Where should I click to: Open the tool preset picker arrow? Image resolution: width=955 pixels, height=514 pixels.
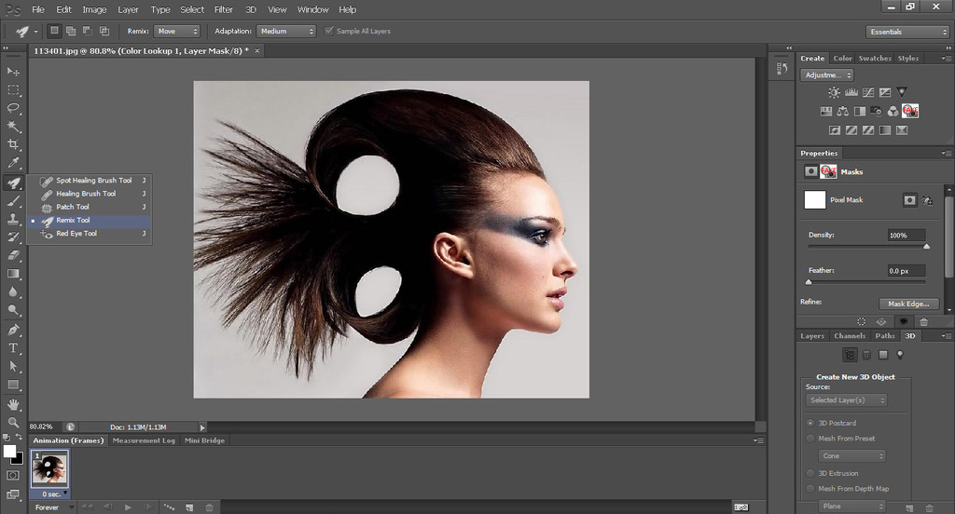(36, 31)
